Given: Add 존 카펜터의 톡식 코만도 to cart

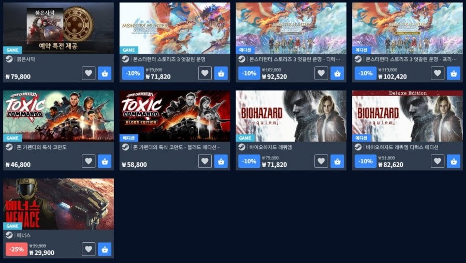Looking at the screenshot, I should click(105, 161).
